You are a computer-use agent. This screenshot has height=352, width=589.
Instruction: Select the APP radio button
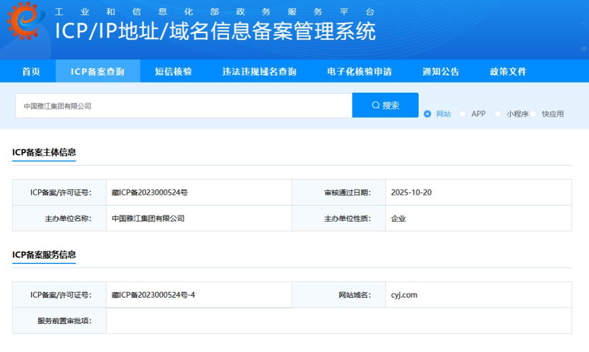click(463, 114)
